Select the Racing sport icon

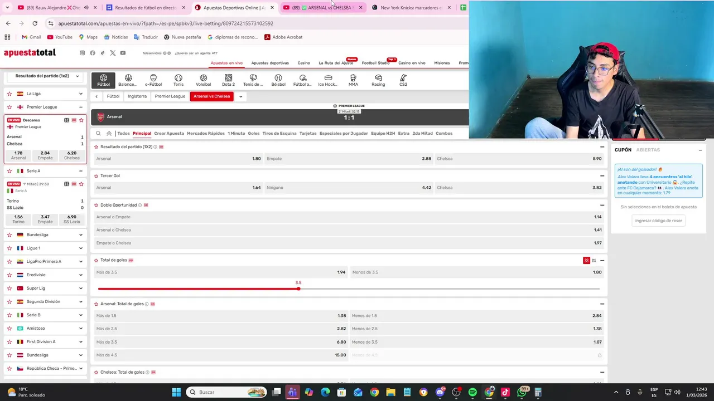(x=378, y=80)
